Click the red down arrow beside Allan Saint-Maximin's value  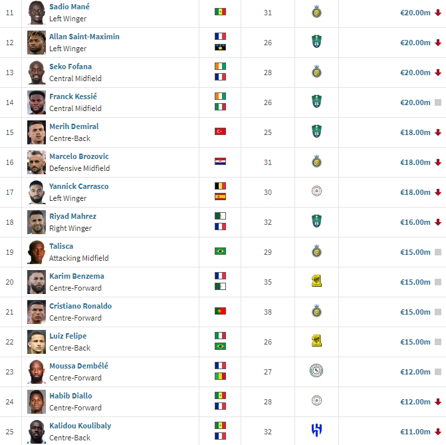438,43
